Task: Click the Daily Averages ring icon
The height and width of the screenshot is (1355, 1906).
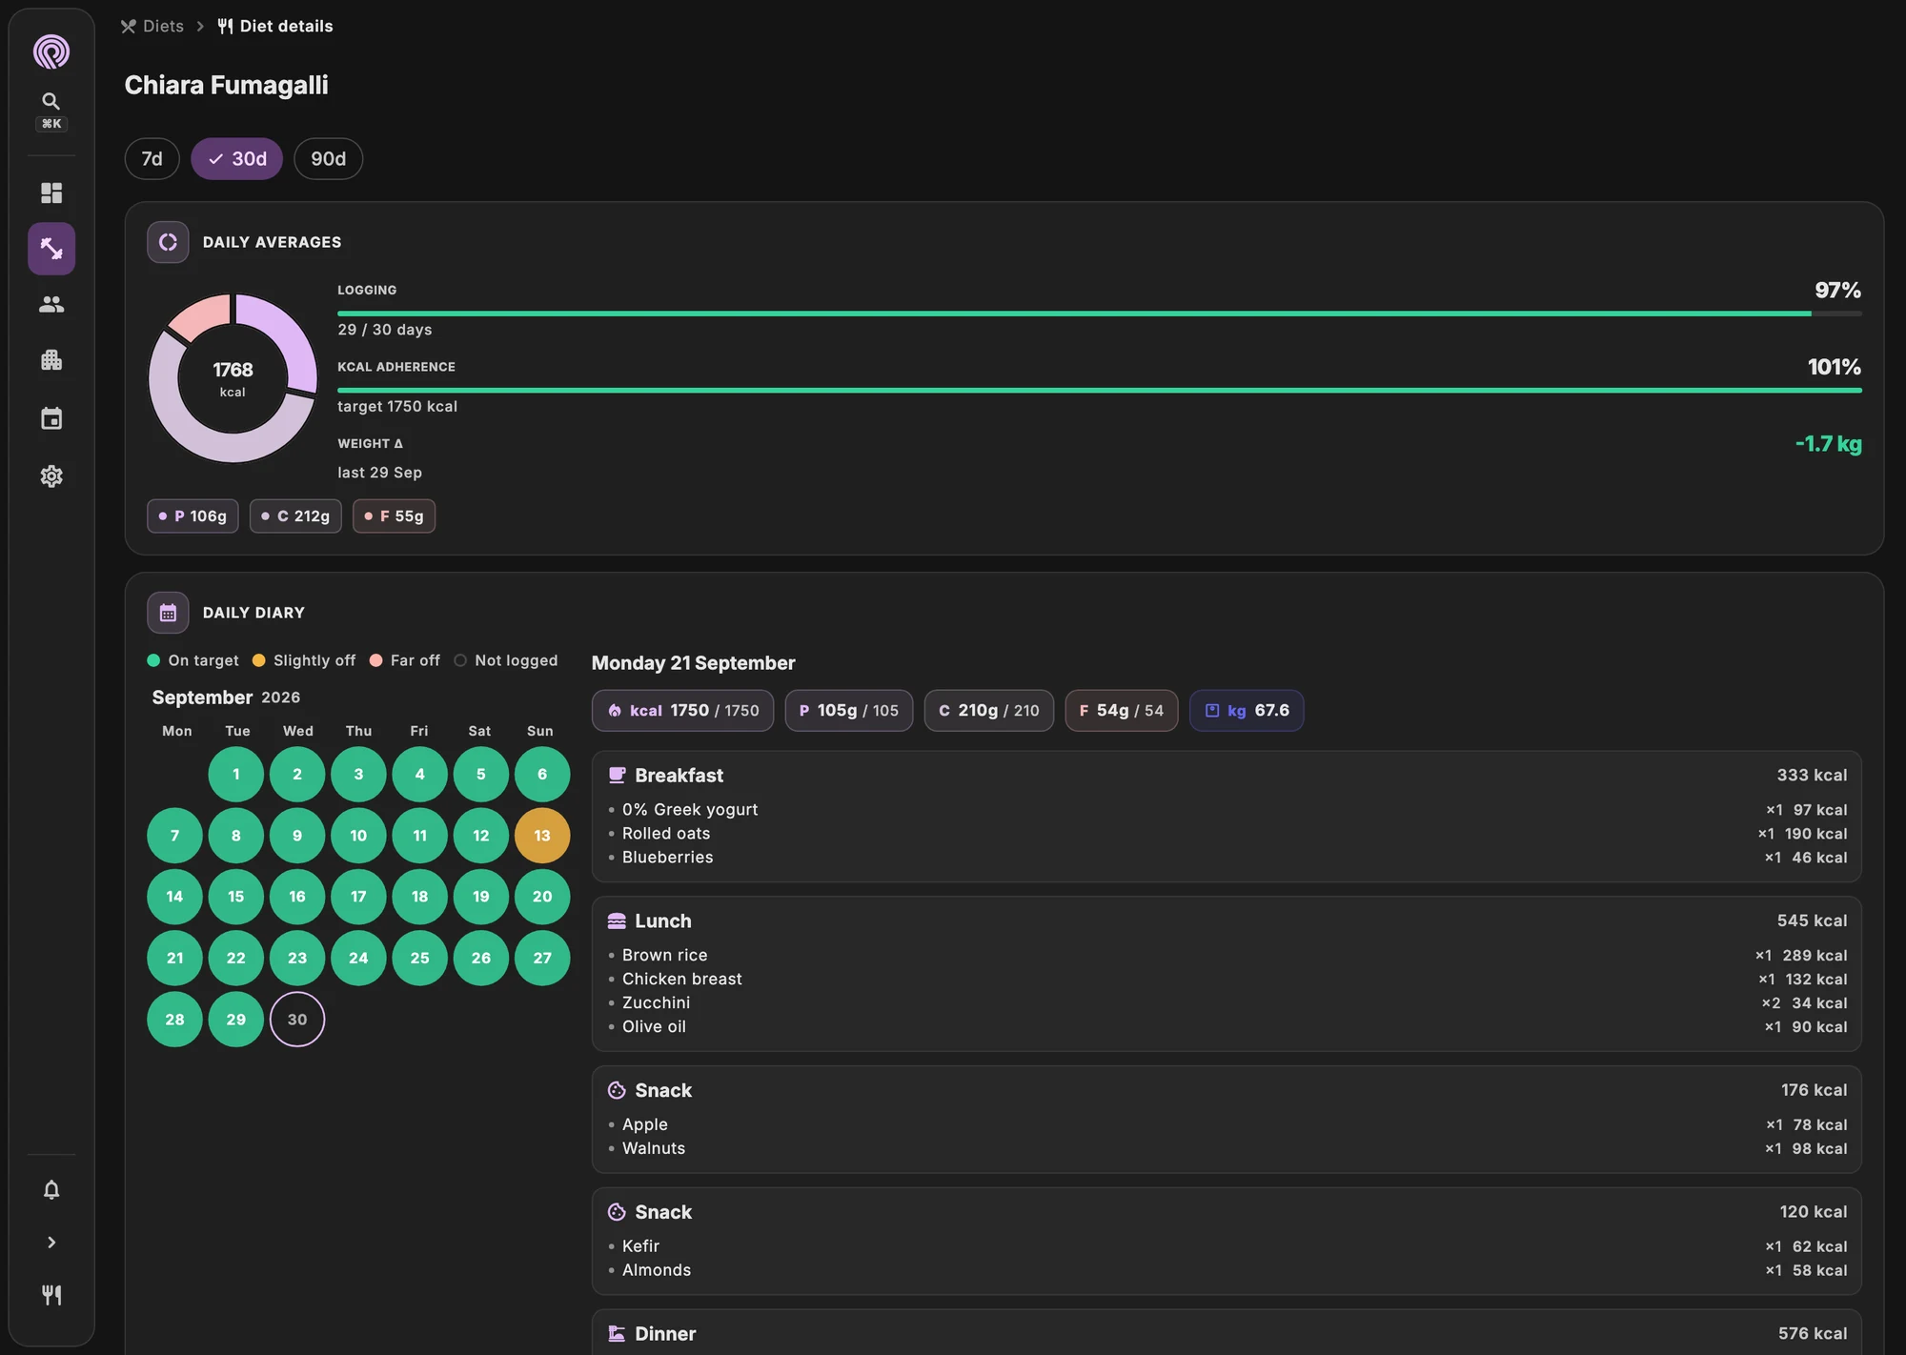Action: click(168, 242)
